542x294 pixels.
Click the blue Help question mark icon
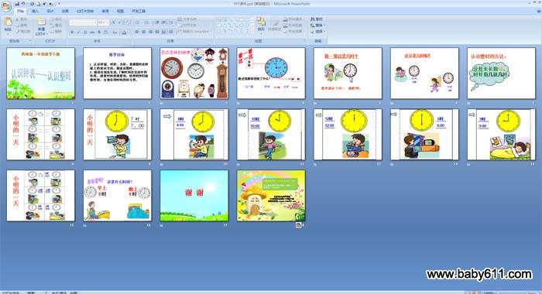pos(538,11)
